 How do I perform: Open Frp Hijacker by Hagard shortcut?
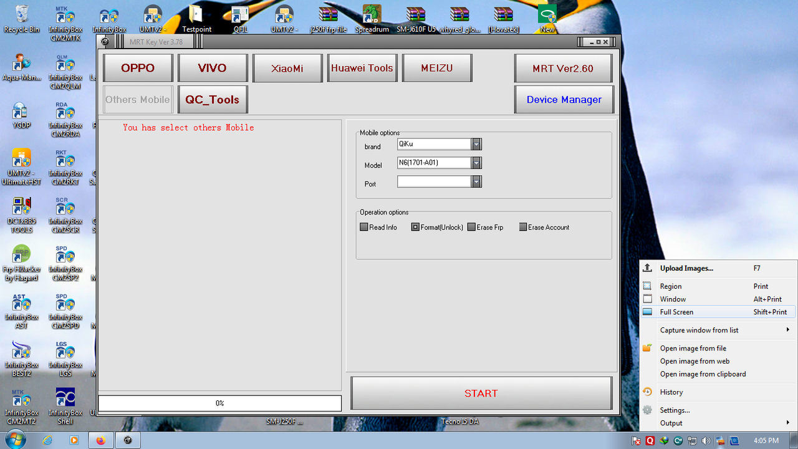coord(21,263)
